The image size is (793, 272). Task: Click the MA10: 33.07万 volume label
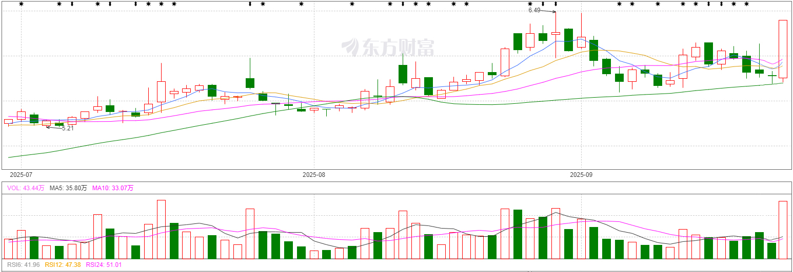112,188
